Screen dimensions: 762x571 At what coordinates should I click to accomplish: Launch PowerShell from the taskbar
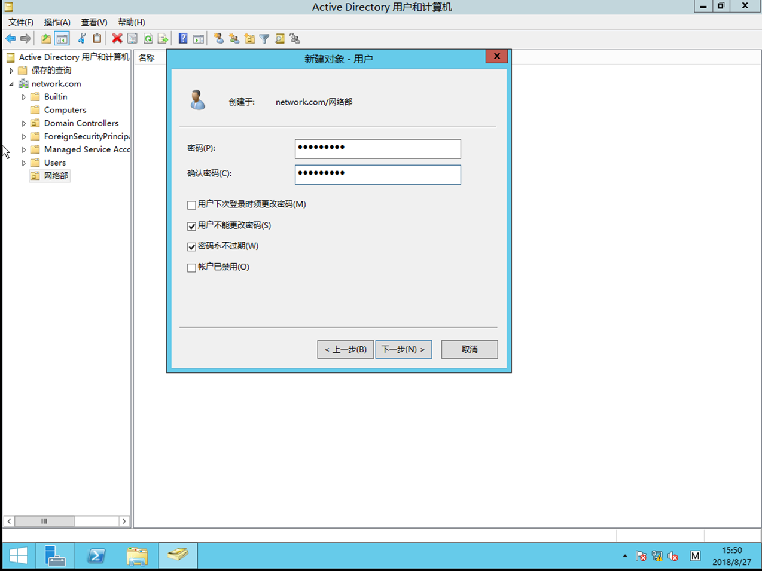(96, 556)
